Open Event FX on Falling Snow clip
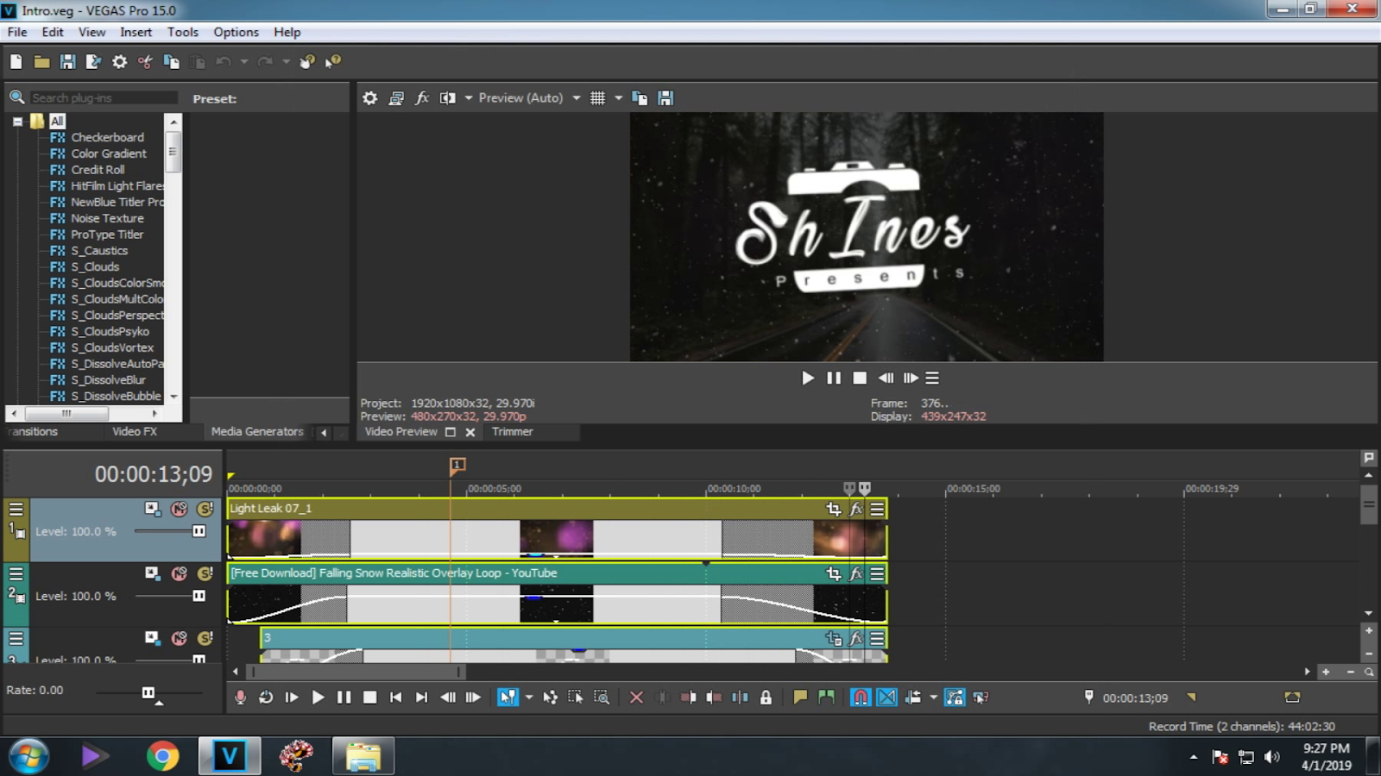Image resolution: width=1381 pixels, height=776 pixels. pos(855,573)
